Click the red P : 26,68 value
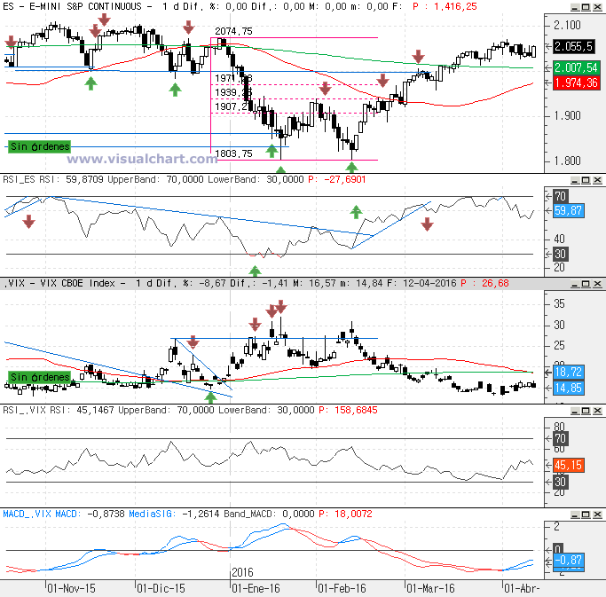606x597 pixels. [x=484, y=283]
